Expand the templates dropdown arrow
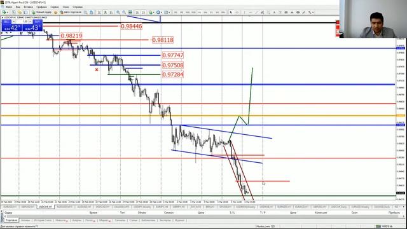Image resolution: width=407 pixels, height=229 pixels. (x=169, y=12)
